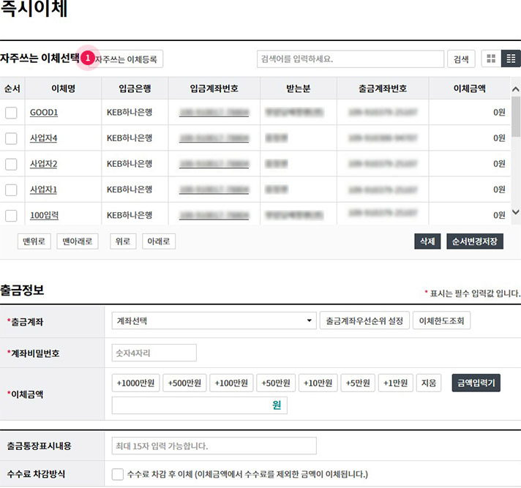This screenshot has height=488, width=521.
Task: Click the 이체한도조회 button
Action: (x=441, y=320)
